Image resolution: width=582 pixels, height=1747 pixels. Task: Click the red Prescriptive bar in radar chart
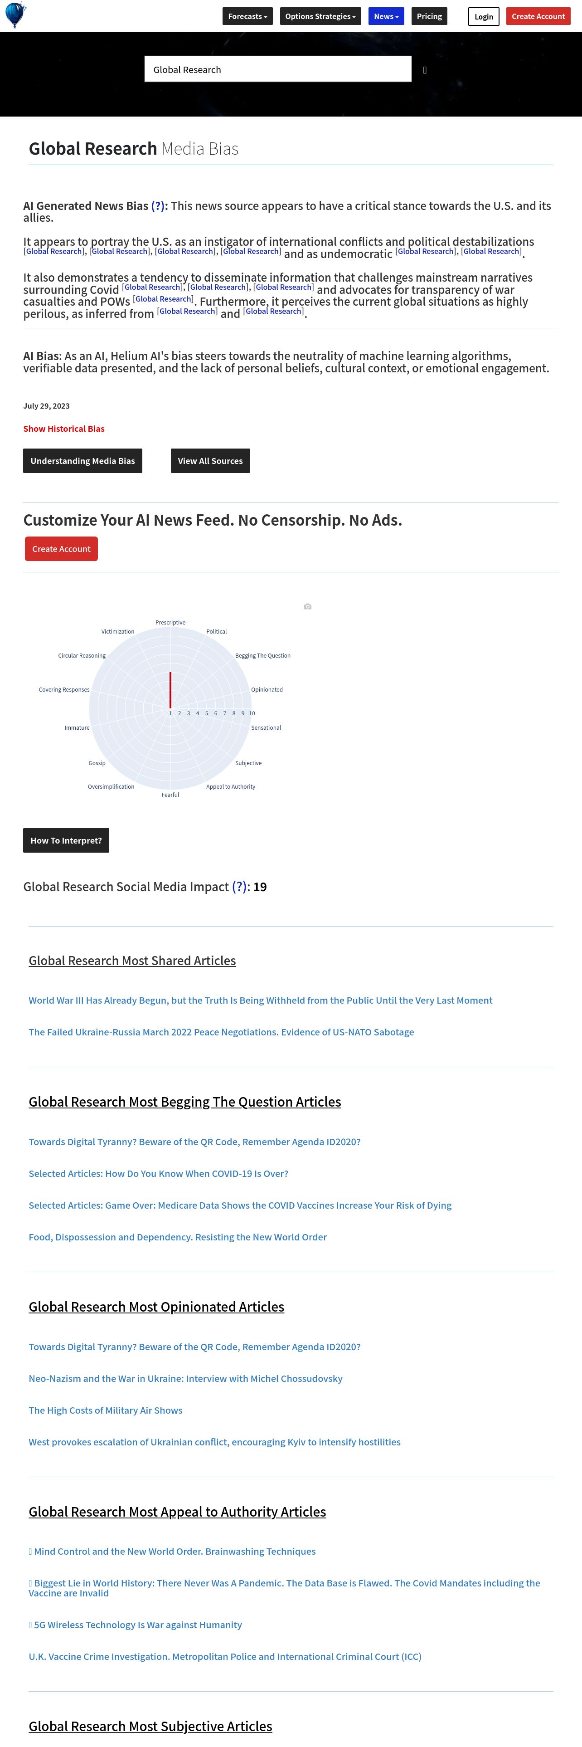point(170,690)
